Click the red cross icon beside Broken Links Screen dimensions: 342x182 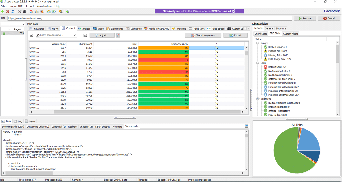pyautogui.click(x=265, y=67)
